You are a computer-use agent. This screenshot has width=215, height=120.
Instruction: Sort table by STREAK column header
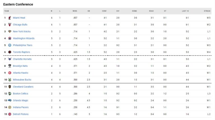point(207,11)
